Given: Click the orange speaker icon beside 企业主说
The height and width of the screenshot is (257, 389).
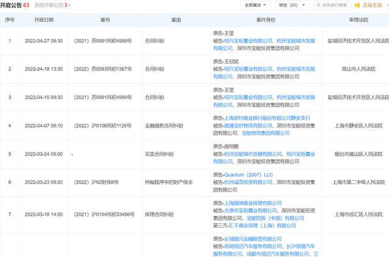Looking at the screenshot, I should 357,5.
